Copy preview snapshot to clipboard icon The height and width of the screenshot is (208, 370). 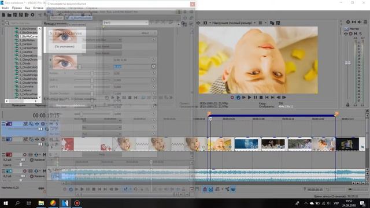(272, 23)
